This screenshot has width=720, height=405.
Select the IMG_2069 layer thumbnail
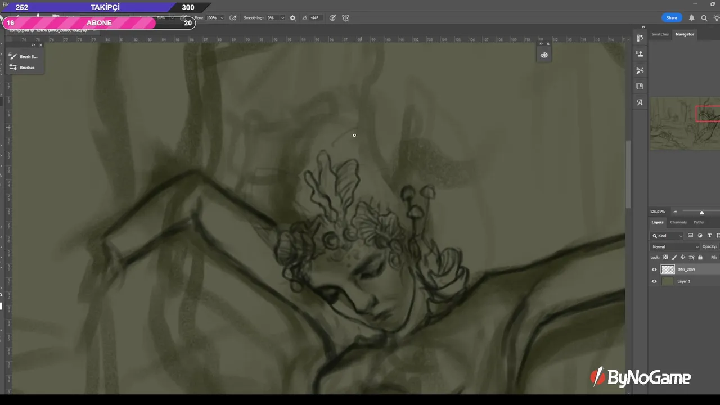click(x=668, y=269)
